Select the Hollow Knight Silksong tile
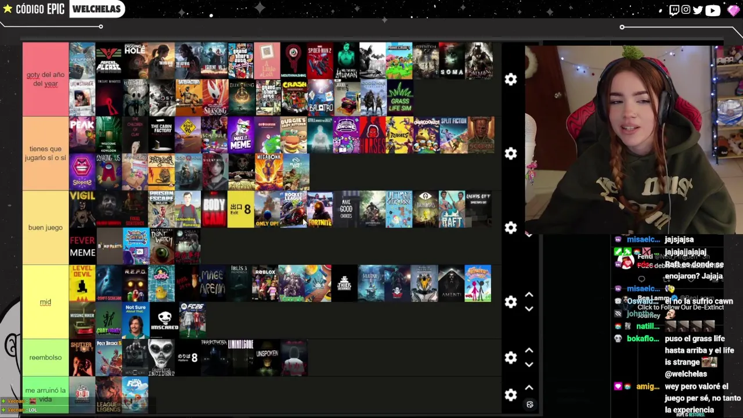The width and height of the screenshot is (743, 418). coord(214,98)
